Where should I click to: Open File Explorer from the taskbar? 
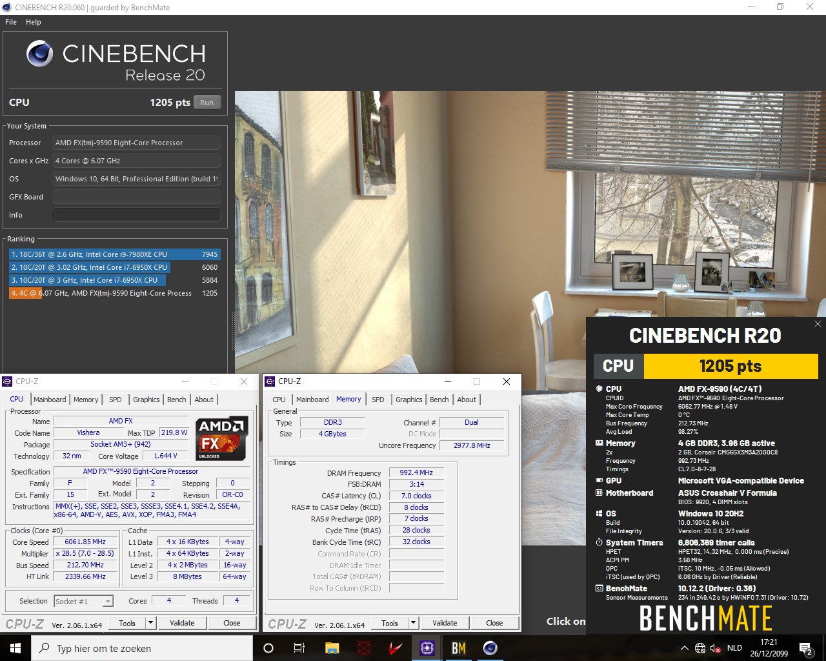(332, 648)
